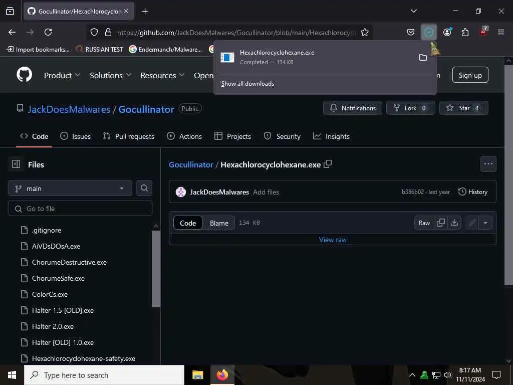
Task: Open the edit options dropdown arrow
Action: point(485,223)
